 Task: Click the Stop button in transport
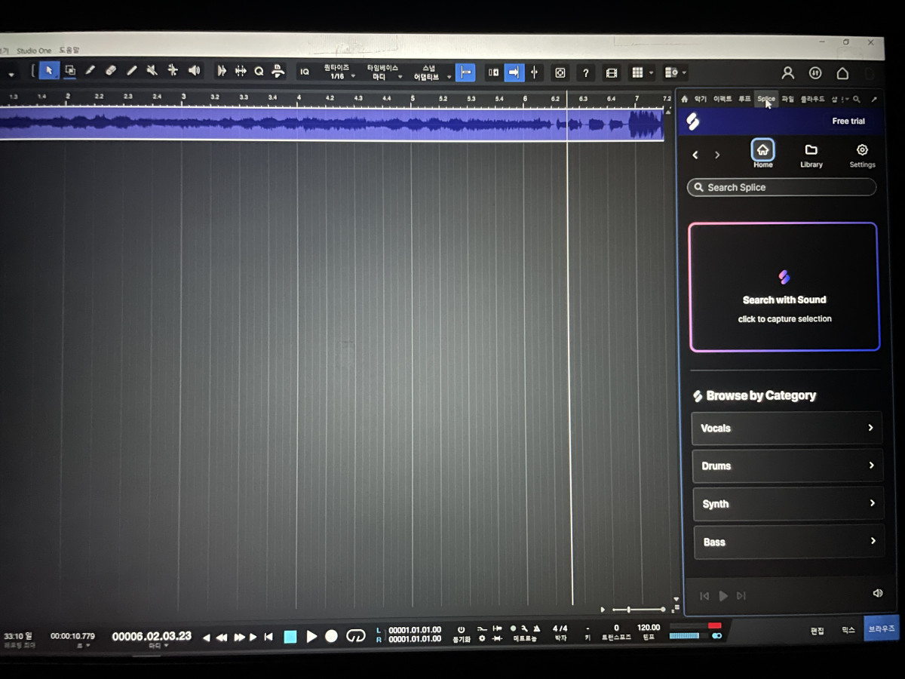tap(290, 637)
